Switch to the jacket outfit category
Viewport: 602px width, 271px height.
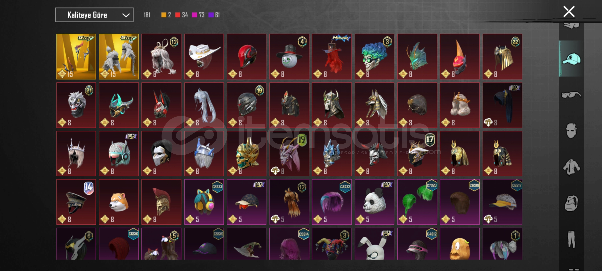(571, 167)
